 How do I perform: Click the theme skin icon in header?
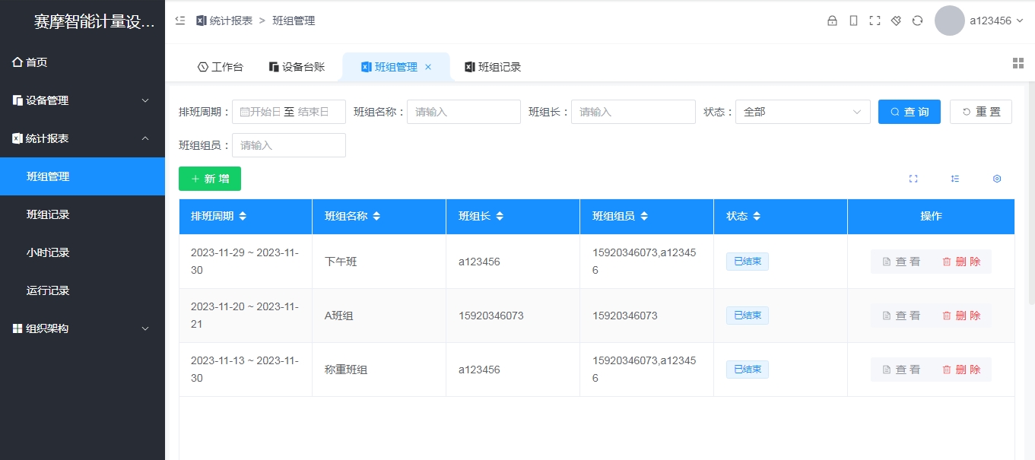point(895,21)
